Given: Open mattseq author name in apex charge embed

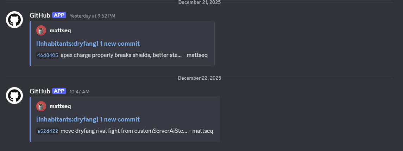Looking at the screenshot, I should [x=60, y=31].
